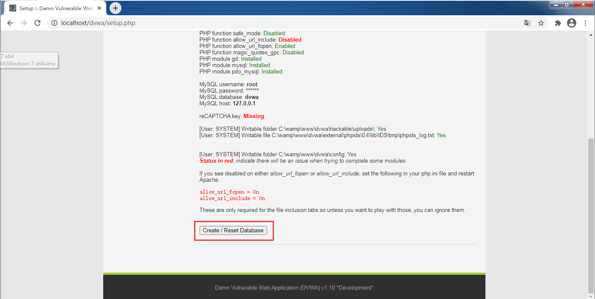Click the footer Damn Vulnerable Web Application v1.10 text
Image resolution: width=595 pixels, height=299 pixels.
pyautogui.click(x=294, y=288)
